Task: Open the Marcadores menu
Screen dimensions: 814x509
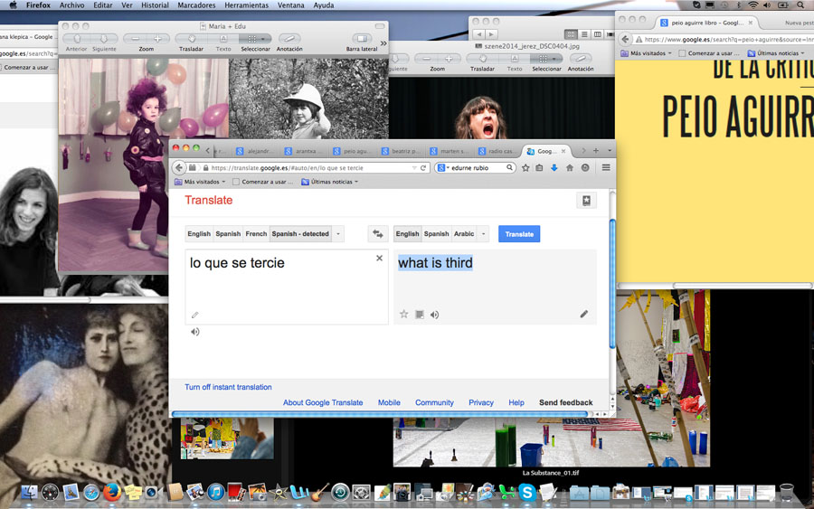Action: 196,5
